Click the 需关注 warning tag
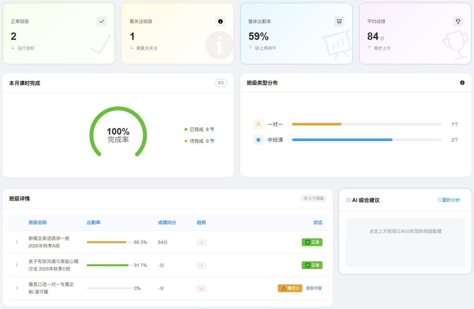Image resolution: width=474 pixels, height=309 pixels. pyautogui.click(x=290, y=288)
